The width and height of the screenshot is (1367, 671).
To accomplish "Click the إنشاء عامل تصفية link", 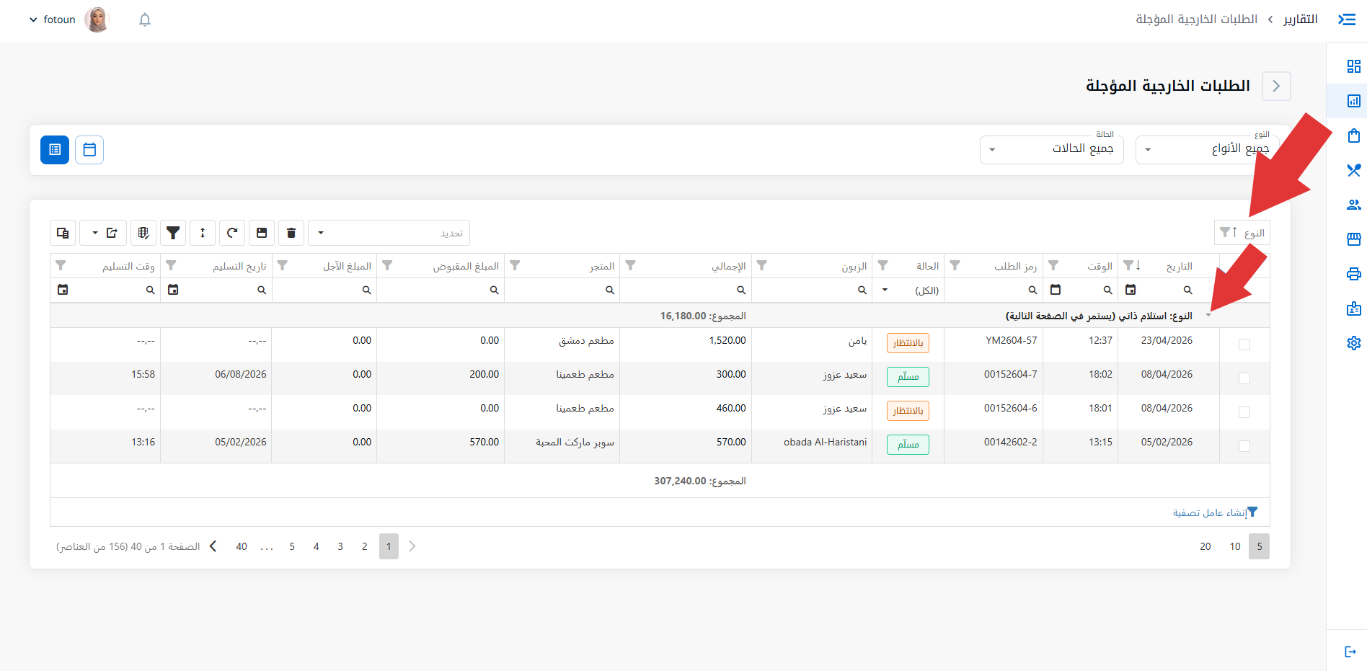I will point(1215,512).
